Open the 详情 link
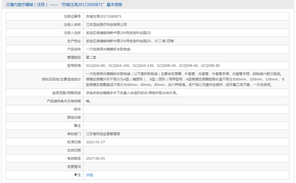The image size is (296, 183). [89, 175]
